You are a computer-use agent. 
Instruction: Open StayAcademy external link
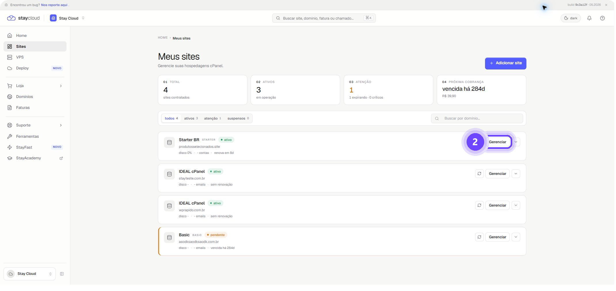tap(35, 158)
